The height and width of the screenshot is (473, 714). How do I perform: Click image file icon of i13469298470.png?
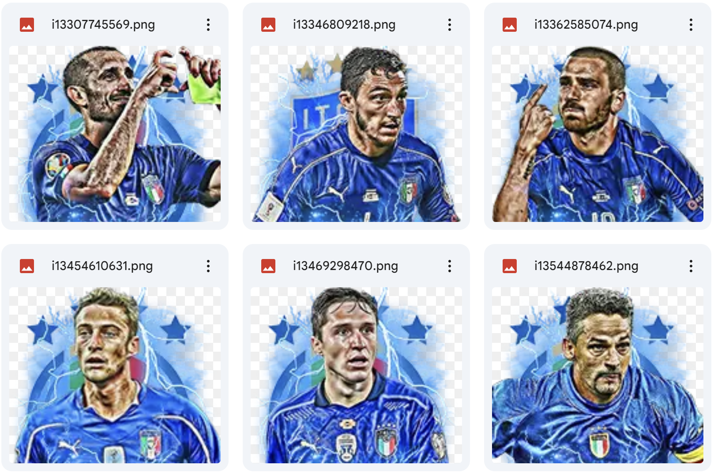pyautogui.click(x=268, y=266)
